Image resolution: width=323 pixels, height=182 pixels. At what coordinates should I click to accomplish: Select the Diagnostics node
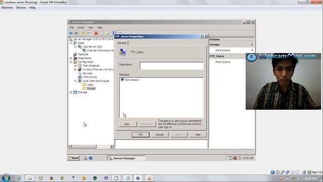pyautogui.click(x=84, y=58)
